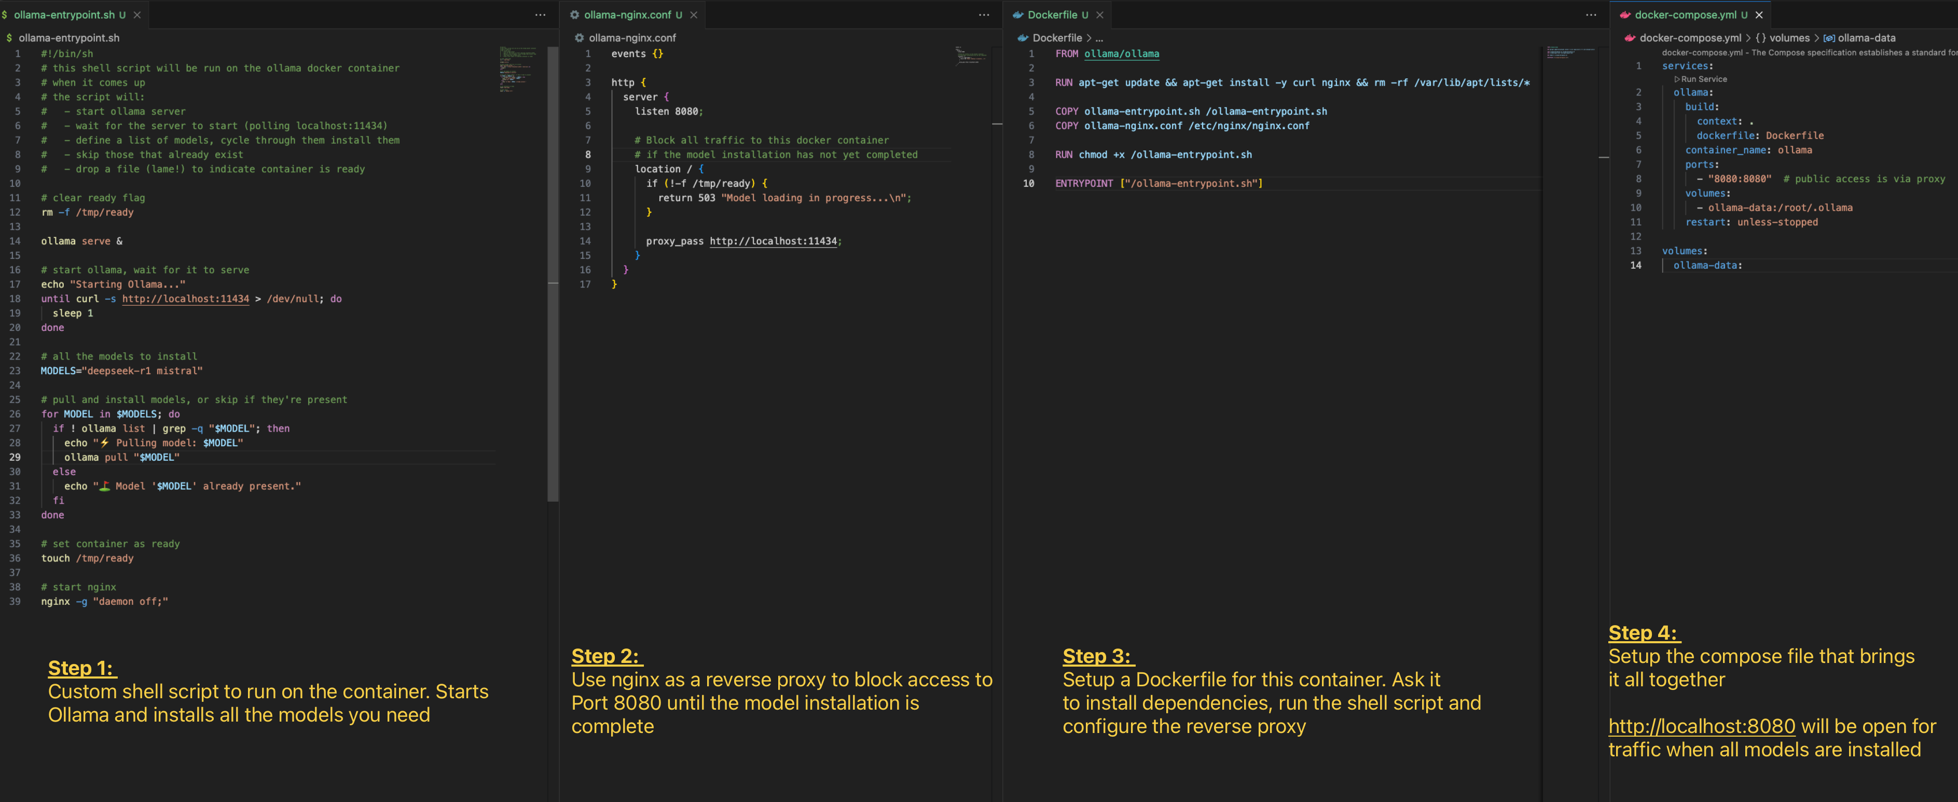The height and width of the screenshot is (802, 1958).
Task: Open more actions menu for ollama-nginx.conf editor
Action: 984,15
